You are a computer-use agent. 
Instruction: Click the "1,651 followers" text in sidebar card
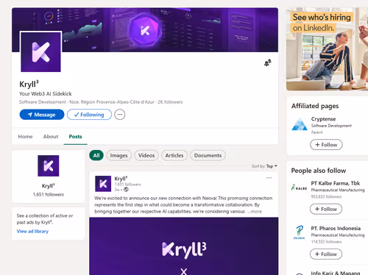(x=49, y=194)
